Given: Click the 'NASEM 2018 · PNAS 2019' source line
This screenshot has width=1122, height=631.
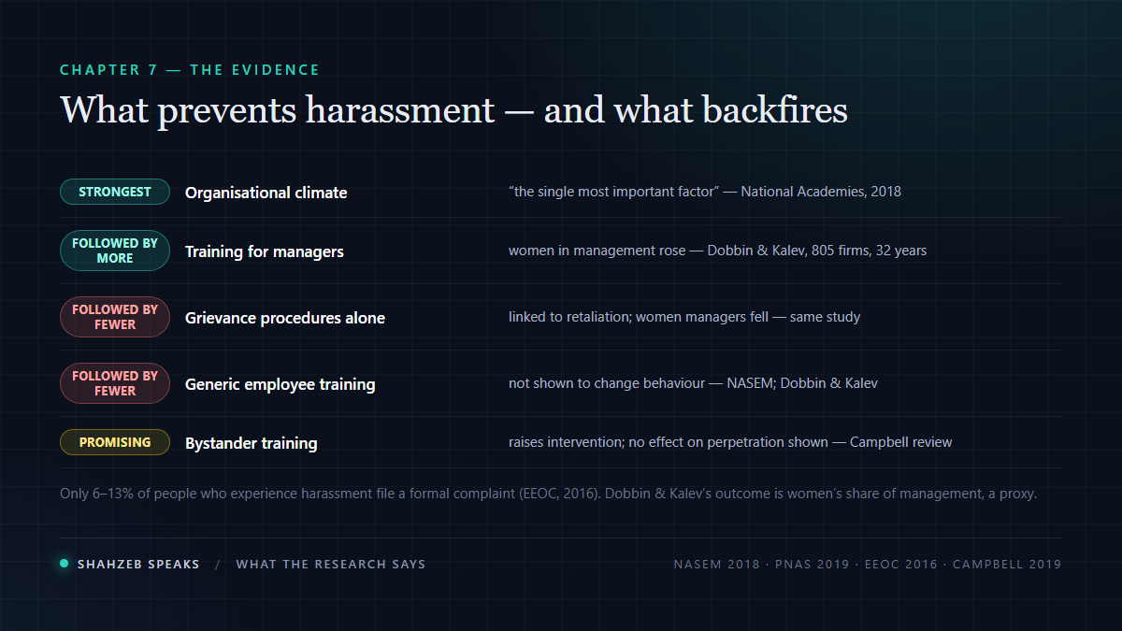Looking at the screenshot, I should tap(868, 565).
